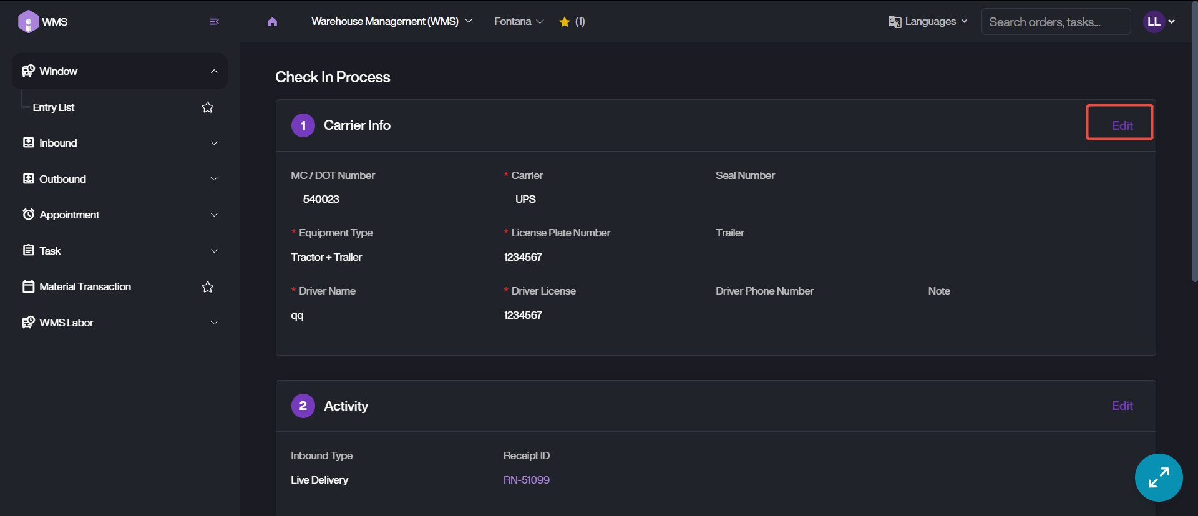Click the Material Transaction calendar icon
Screen dimensions: 1198x516
(28, 286)
